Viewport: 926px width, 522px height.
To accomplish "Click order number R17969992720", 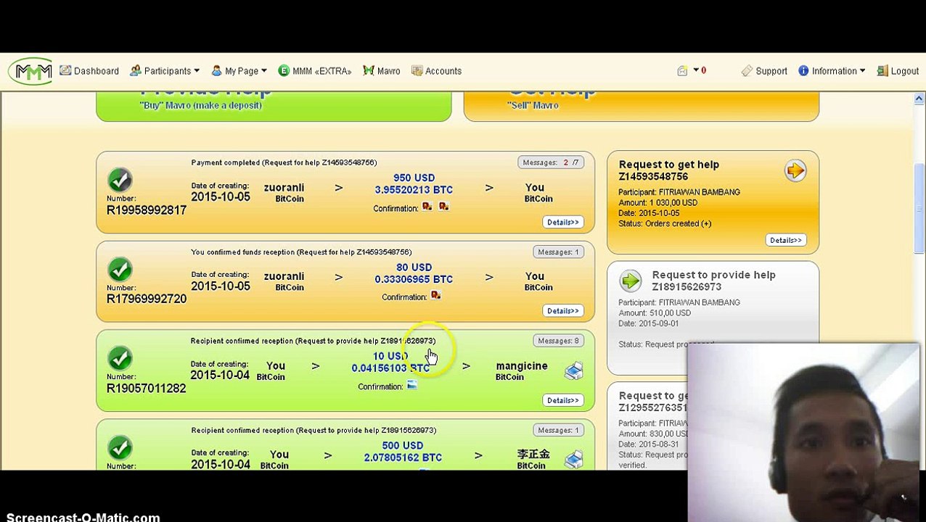I will 147,299.
